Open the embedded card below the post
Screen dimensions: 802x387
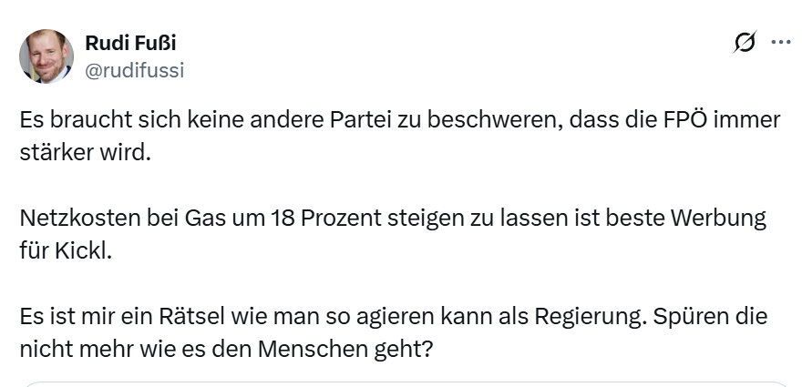click(x=401, y=383)
